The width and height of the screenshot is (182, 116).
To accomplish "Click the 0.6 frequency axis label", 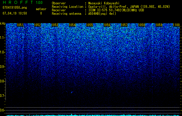I will [x=2, y=110].
